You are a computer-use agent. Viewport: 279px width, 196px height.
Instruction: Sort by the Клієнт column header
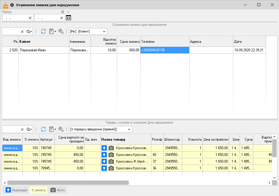[44, 42]
